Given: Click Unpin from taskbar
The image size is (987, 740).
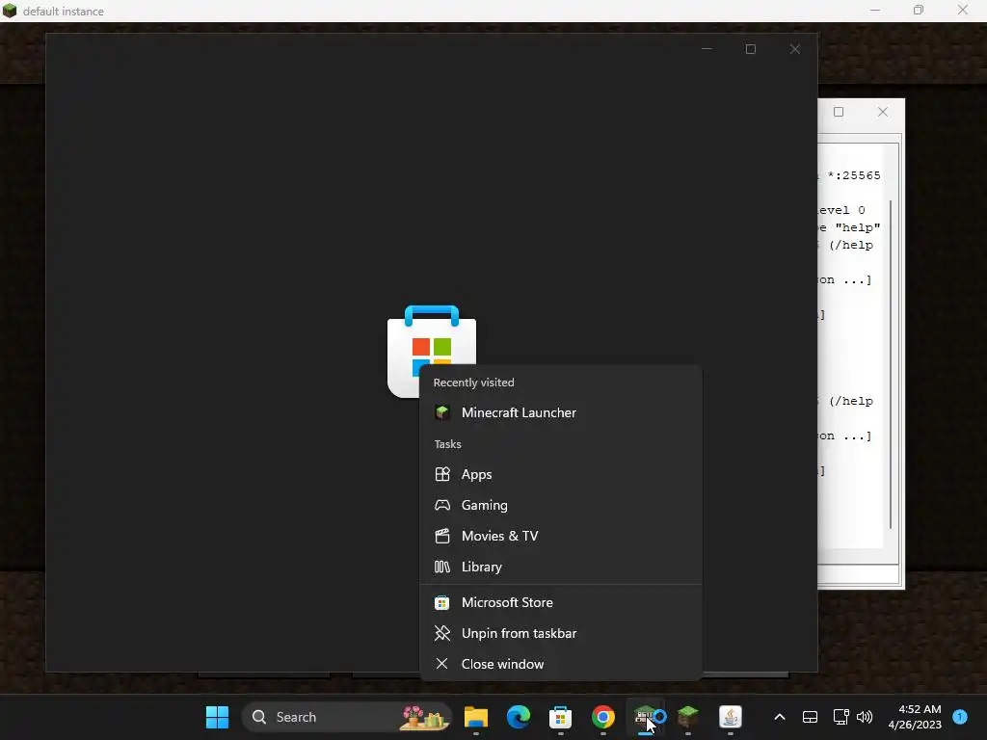Looking at the screenshot, I should point(560,634).
